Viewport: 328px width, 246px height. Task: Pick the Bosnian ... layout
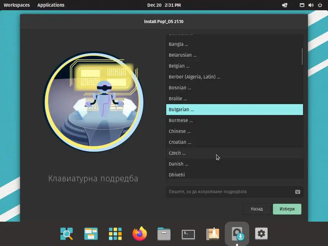tap(234, 88)
